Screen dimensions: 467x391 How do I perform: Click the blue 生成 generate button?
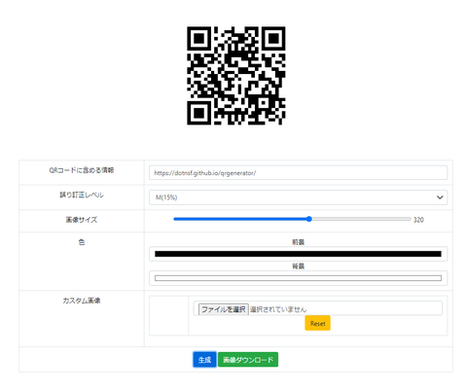click(x=204, y=360)
